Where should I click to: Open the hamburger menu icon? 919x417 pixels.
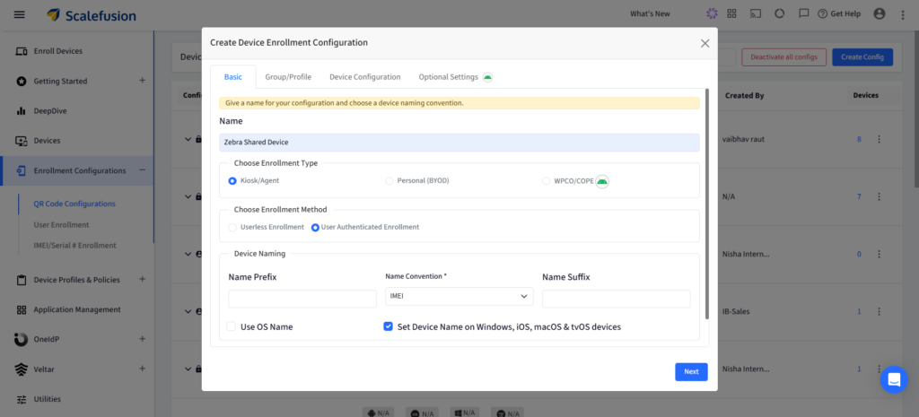20,14
